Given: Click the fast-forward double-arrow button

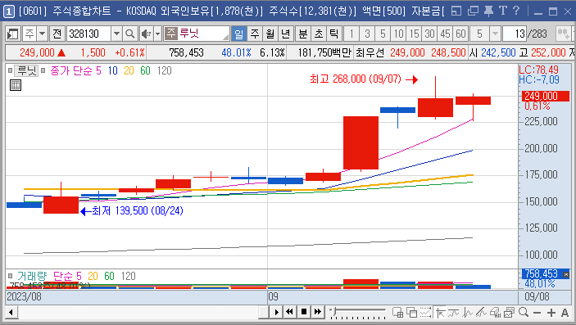Looking at the screenshot, I should pos(318,312).
